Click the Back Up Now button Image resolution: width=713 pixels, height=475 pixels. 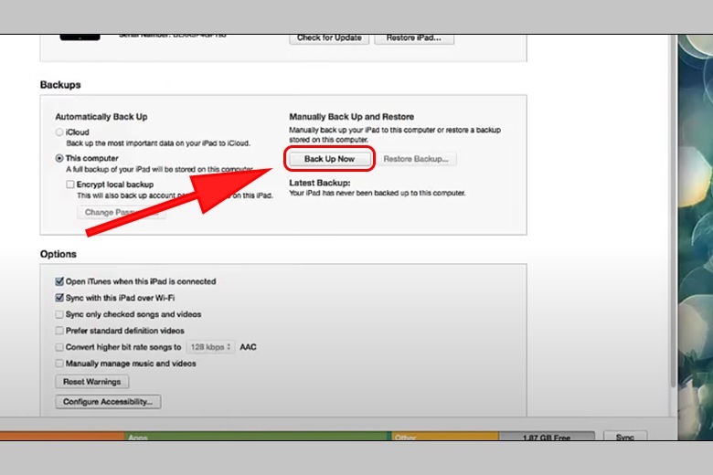pyautogui.click(x=329, y=159)
